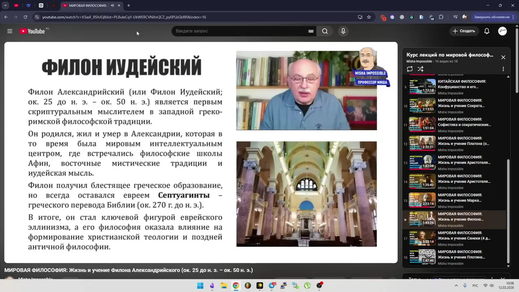
Task: Click the search magnifier button
Action: tap(325, 31)
